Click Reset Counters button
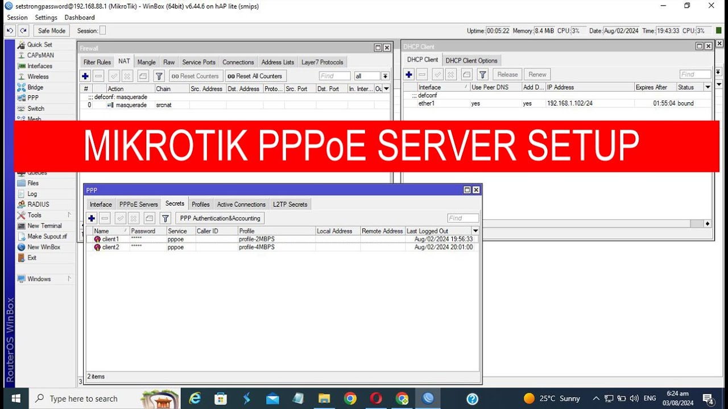Viewport: 728px width, 409px height. point(196,76)
